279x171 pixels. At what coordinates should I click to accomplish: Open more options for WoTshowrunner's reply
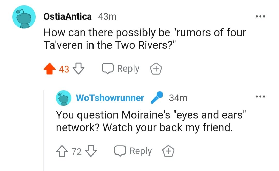coord(260,97)
